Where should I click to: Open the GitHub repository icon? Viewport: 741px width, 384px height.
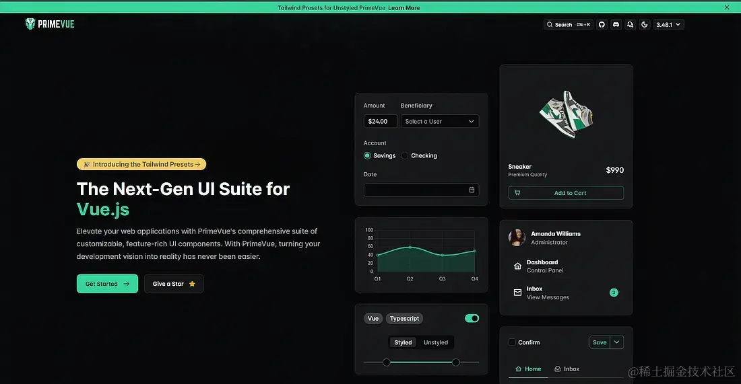602,24
